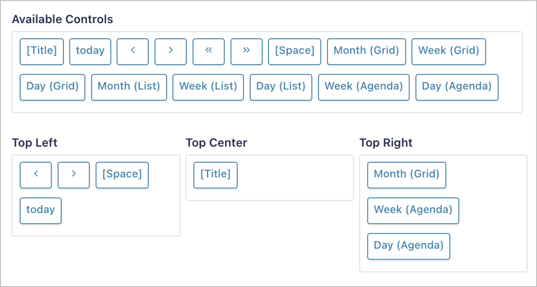Select the today button in Top Left
Screen dimensions: 537x287
[x=40, y=210]
